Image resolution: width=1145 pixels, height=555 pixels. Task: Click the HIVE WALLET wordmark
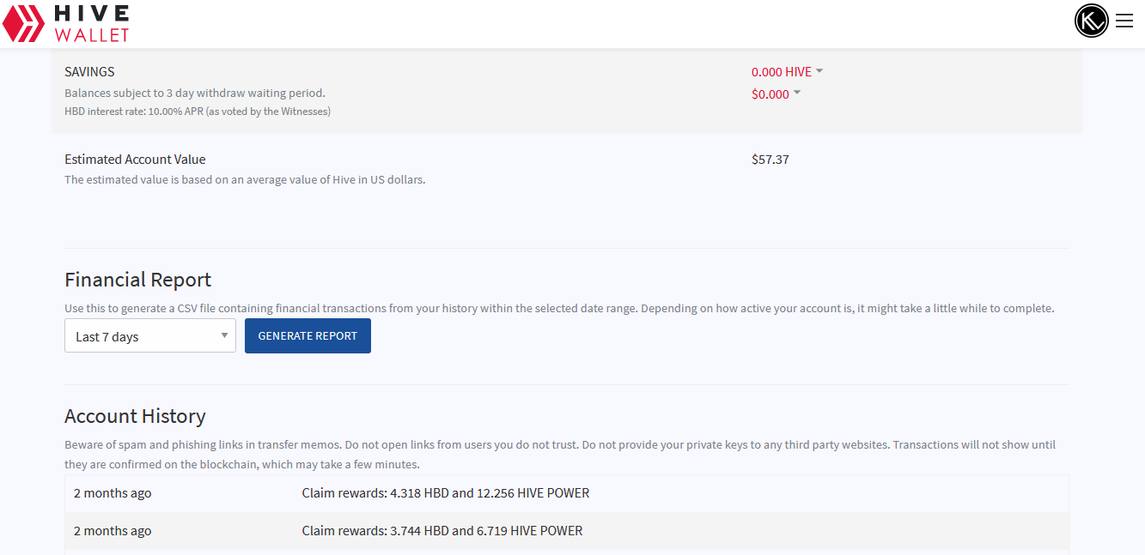91,24
